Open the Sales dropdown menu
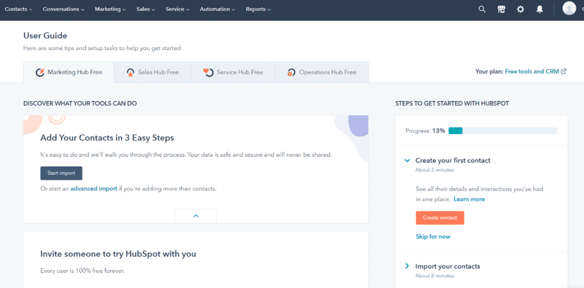Viewport: 584px width, 288px height. pos(145,9)
